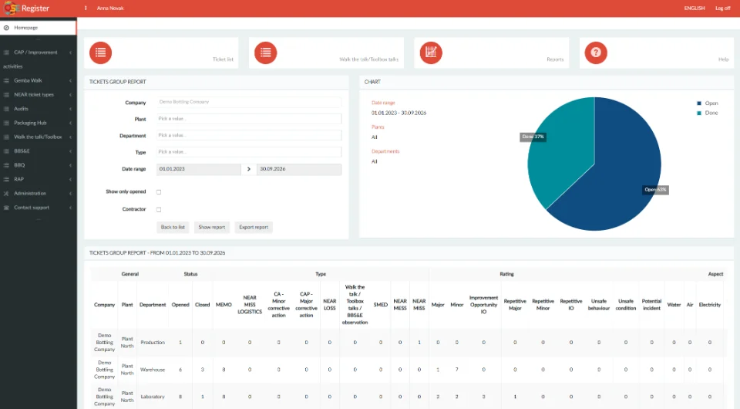Click the Packaging Hub list icon
This screenshot has height=409, width=740.
[x=6, y=123]
